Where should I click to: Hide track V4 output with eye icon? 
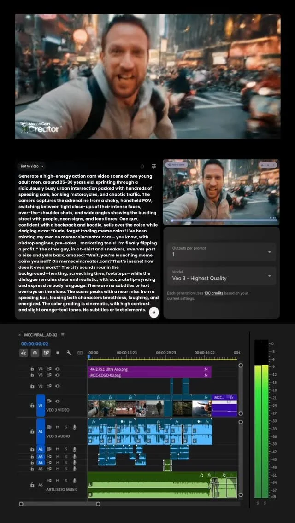click(58, 369)
